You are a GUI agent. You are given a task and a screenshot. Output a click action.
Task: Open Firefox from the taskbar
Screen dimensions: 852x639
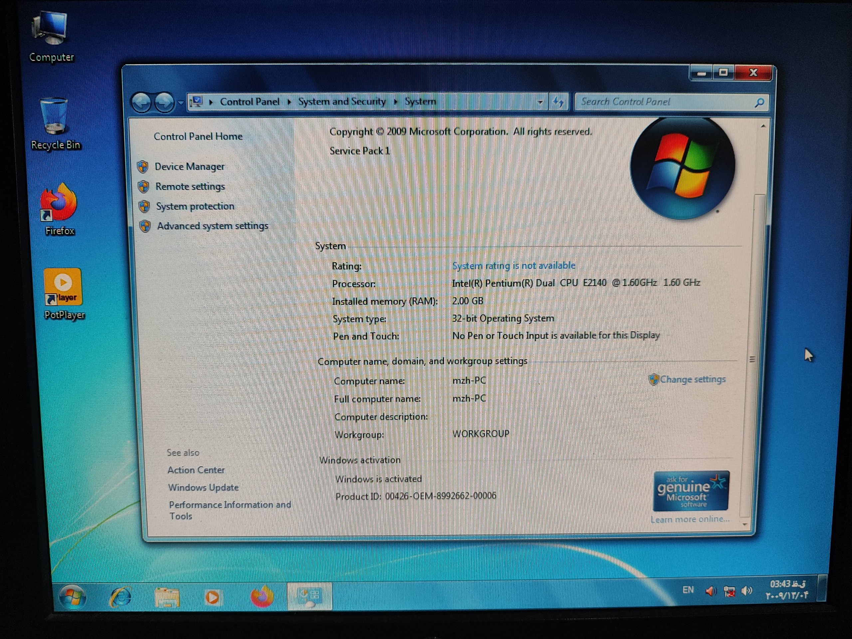[x=262, y=597]
